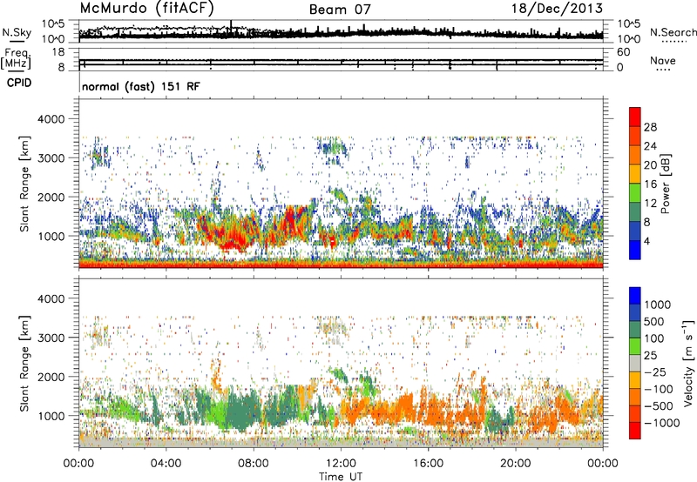Click the "N.Search" legend label
Screen dimensions: 697x482
[673, 32]
